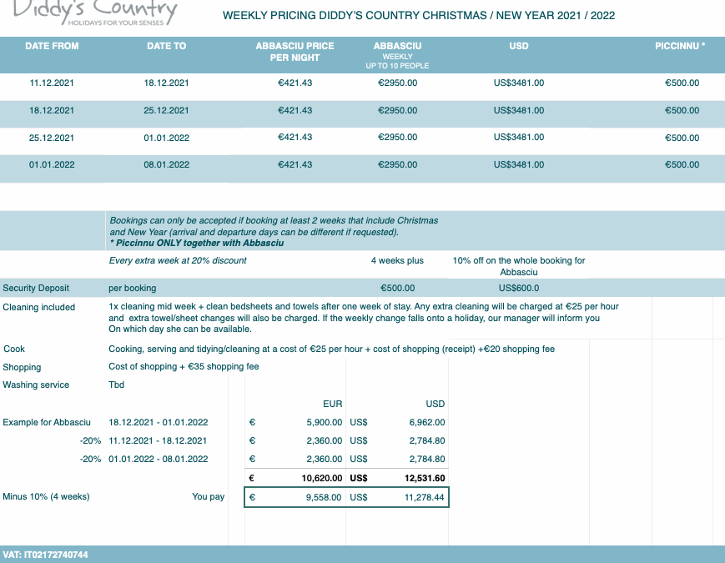The height and width of the screenshot is (563, 725).
Task: Select the final 9,558.00 euro amount
Action: 324,497
